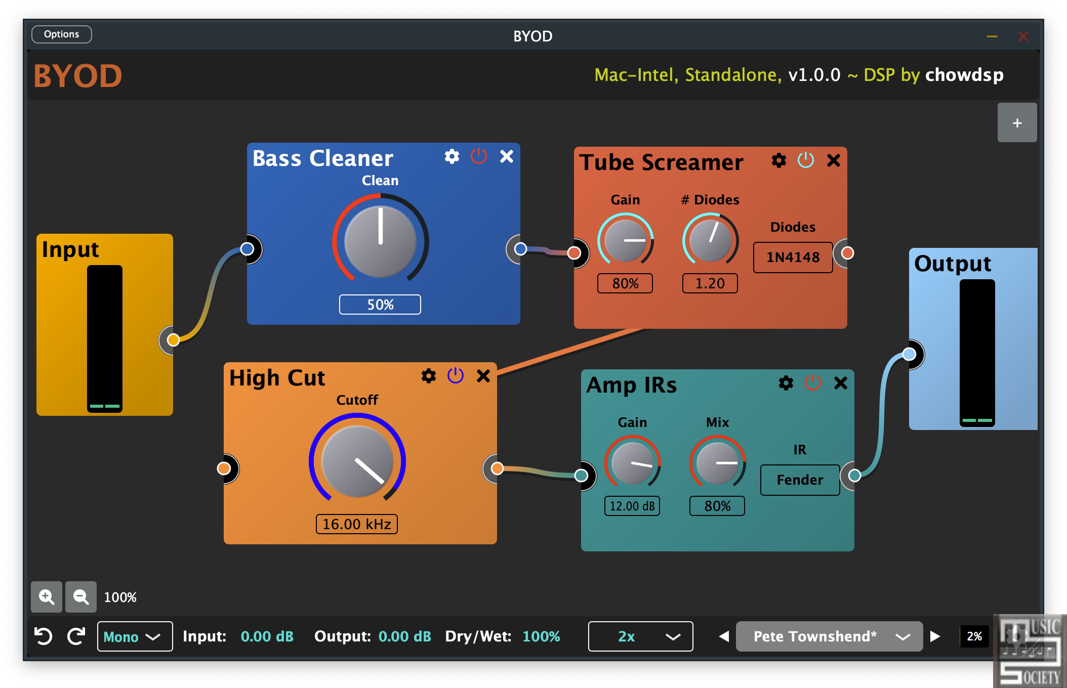The width and height of the screenshot is (1067, 688).
Task: Click the Output level meter
Action: click(977, 353)
